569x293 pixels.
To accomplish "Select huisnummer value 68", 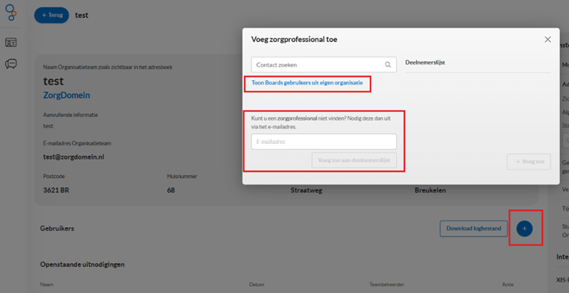I will 171,190.
